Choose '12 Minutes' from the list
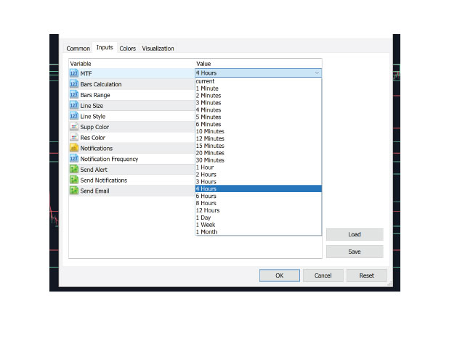Screen dimensions: 465x348 [x=259, y=138]
